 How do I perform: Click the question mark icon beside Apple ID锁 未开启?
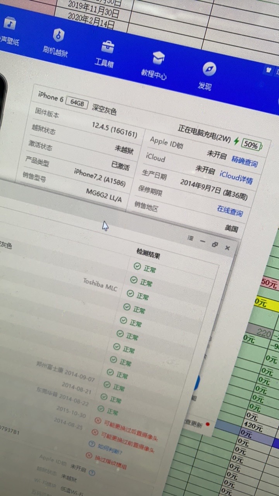point(91,472)
